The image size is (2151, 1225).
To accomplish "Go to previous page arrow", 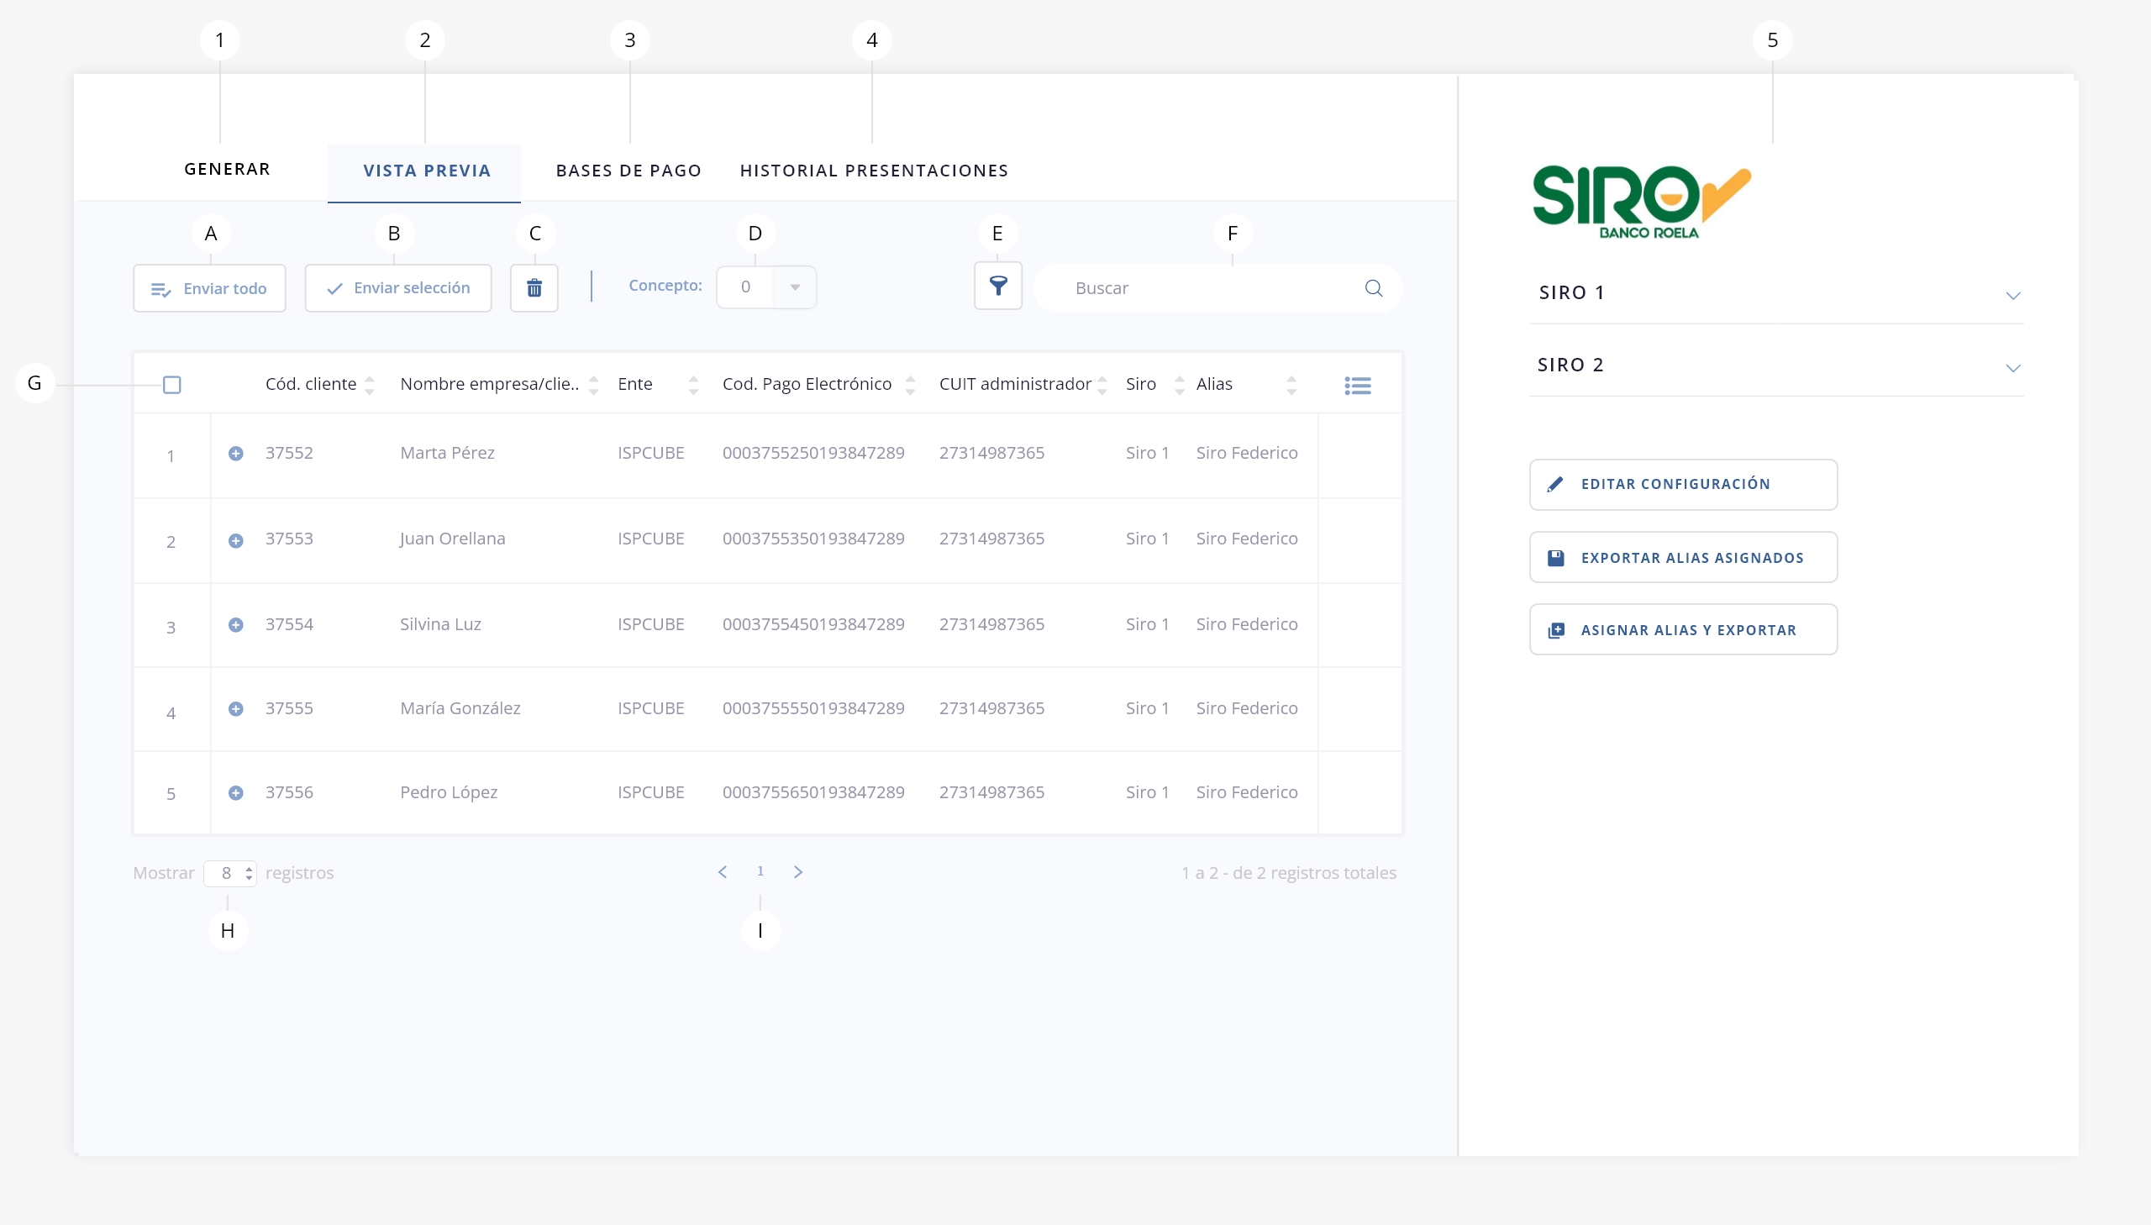I will [723, 871].
